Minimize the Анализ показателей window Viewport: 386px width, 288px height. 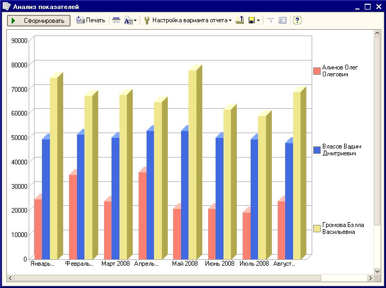point(357,7)
